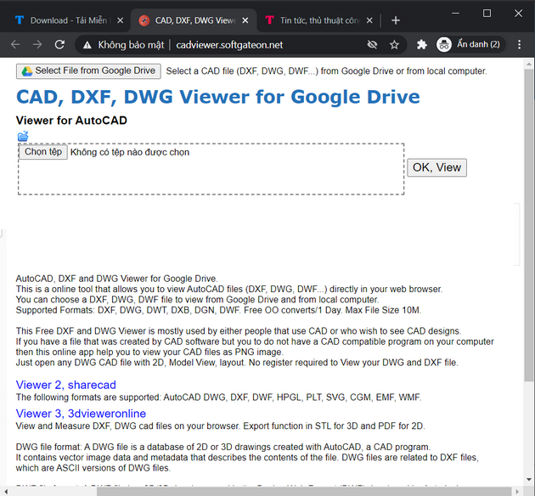The width and height of the screenshot is (535, 496).
Task: Click the horizontal scrollbar right arrow
Action: [517, 492]
